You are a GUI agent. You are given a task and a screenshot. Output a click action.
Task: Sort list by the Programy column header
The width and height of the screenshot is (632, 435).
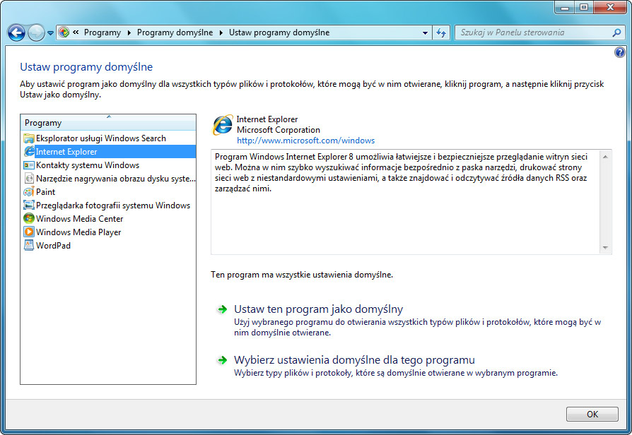pos(108,122)
